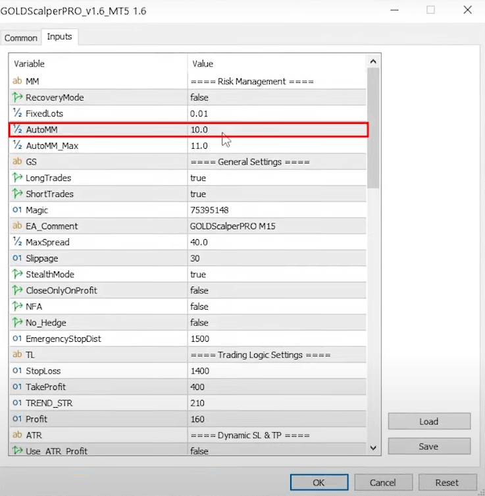Click the Magic value 75395148
The image size is (485, 496).
[x=209, y=210]
